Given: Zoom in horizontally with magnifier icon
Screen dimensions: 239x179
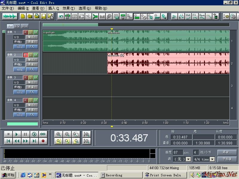Looking at the screenshot, I should [x=59, y=134].
